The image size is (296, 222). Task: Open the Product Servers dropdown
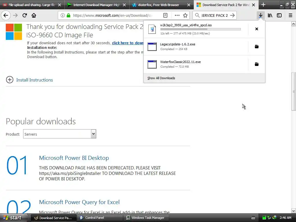pyautogui.click(x=60, y=134)
